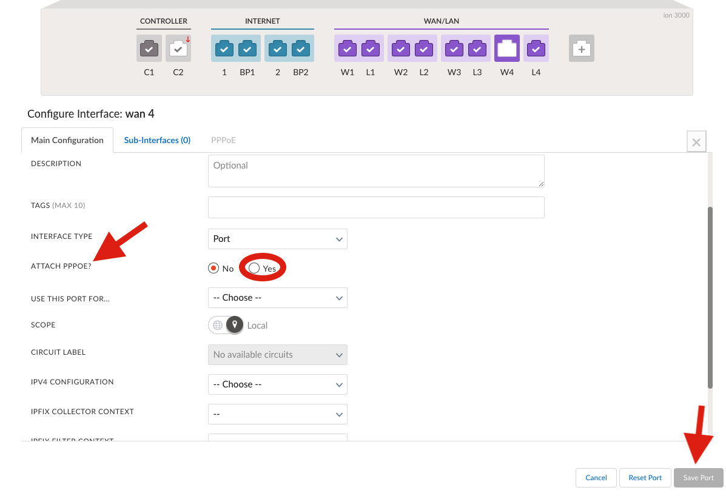Viewport: 726px width, 496px height.
Task: Click bypass port BP1 icon
Action: [x=247, y=49]
